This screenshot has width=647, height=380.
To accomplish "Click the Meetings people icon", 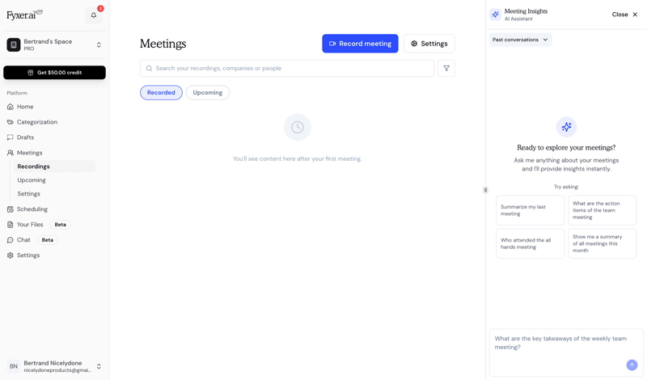I will point(11,153).
